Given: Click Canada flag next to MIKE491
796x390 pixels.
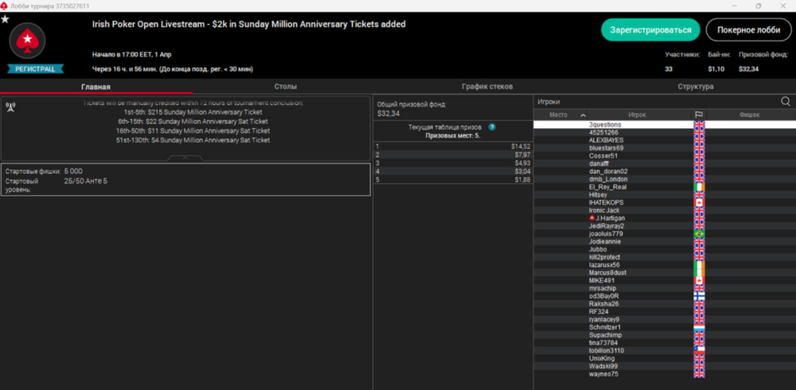Looking at the screenshot, I should tap(699, 280).
